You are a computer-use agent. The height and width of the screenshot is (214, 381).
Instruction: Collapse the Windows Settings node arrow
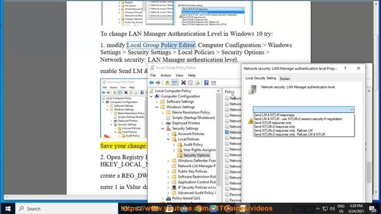(157, 107)
